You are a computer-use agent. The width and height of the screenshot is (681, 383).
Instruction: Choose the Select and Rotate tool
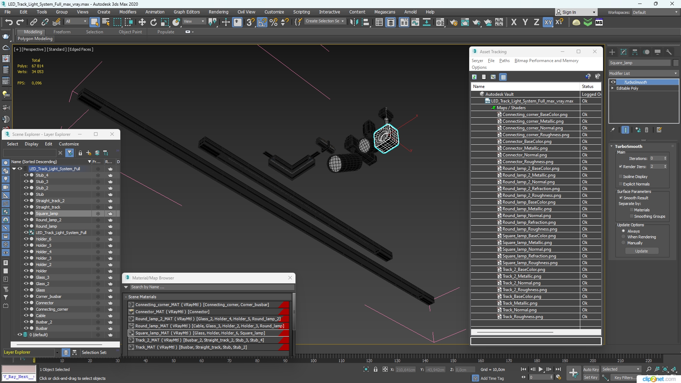coord(153,22)
